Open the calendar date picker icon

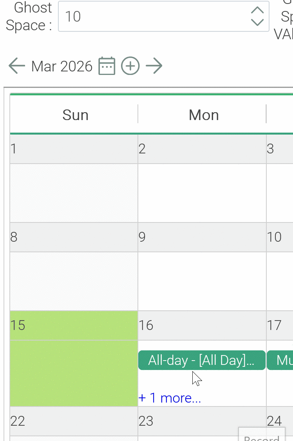tap(107, 66)
